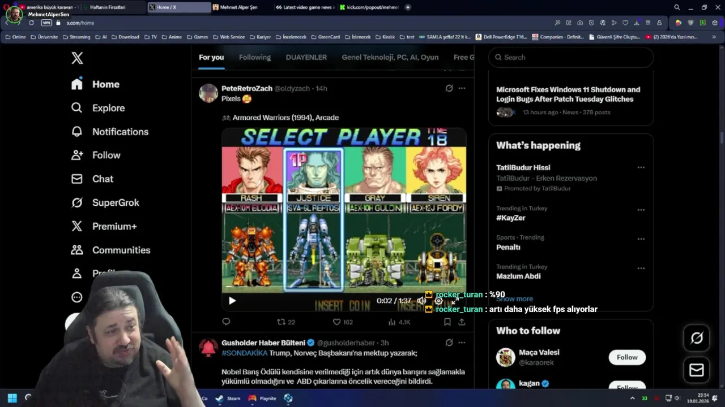
Task: Show hidden system tray icons
Action: [x=633, y=398]
